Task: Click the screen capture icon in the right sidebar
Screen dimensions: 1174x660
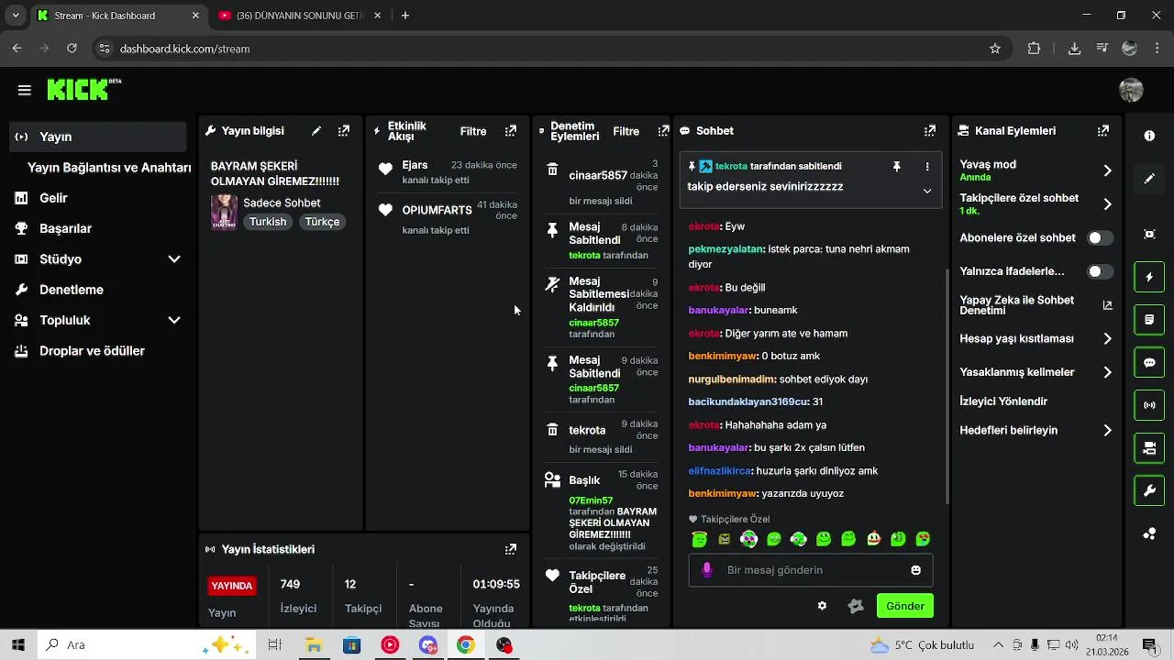Action: (x=1149, y=234)
